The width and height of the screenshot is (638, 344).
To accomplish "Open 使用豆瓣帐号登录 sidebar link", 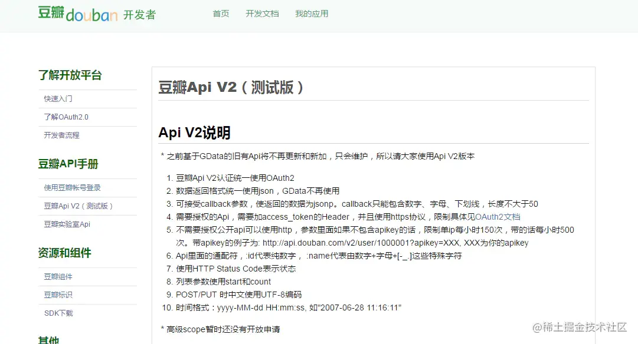I will (73, 188).
